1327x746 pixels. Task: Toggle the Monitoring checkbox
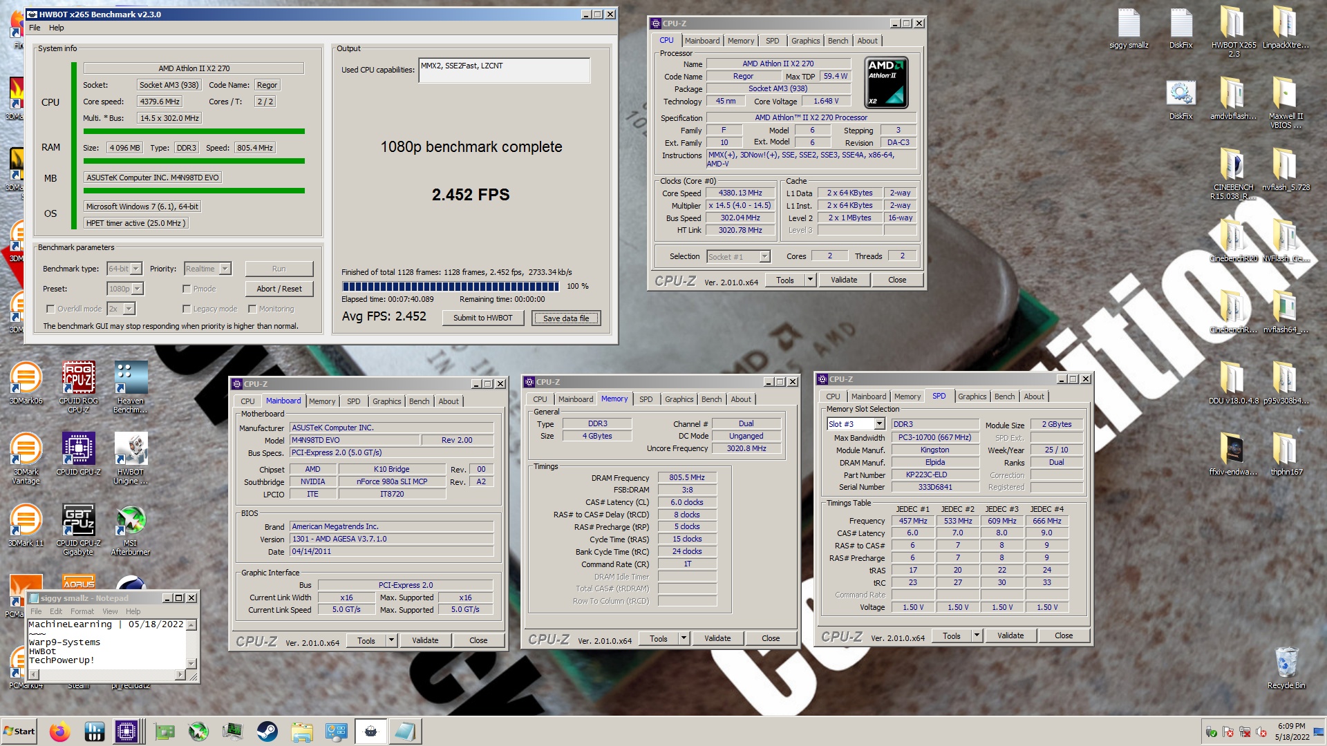tap(252, 309)
